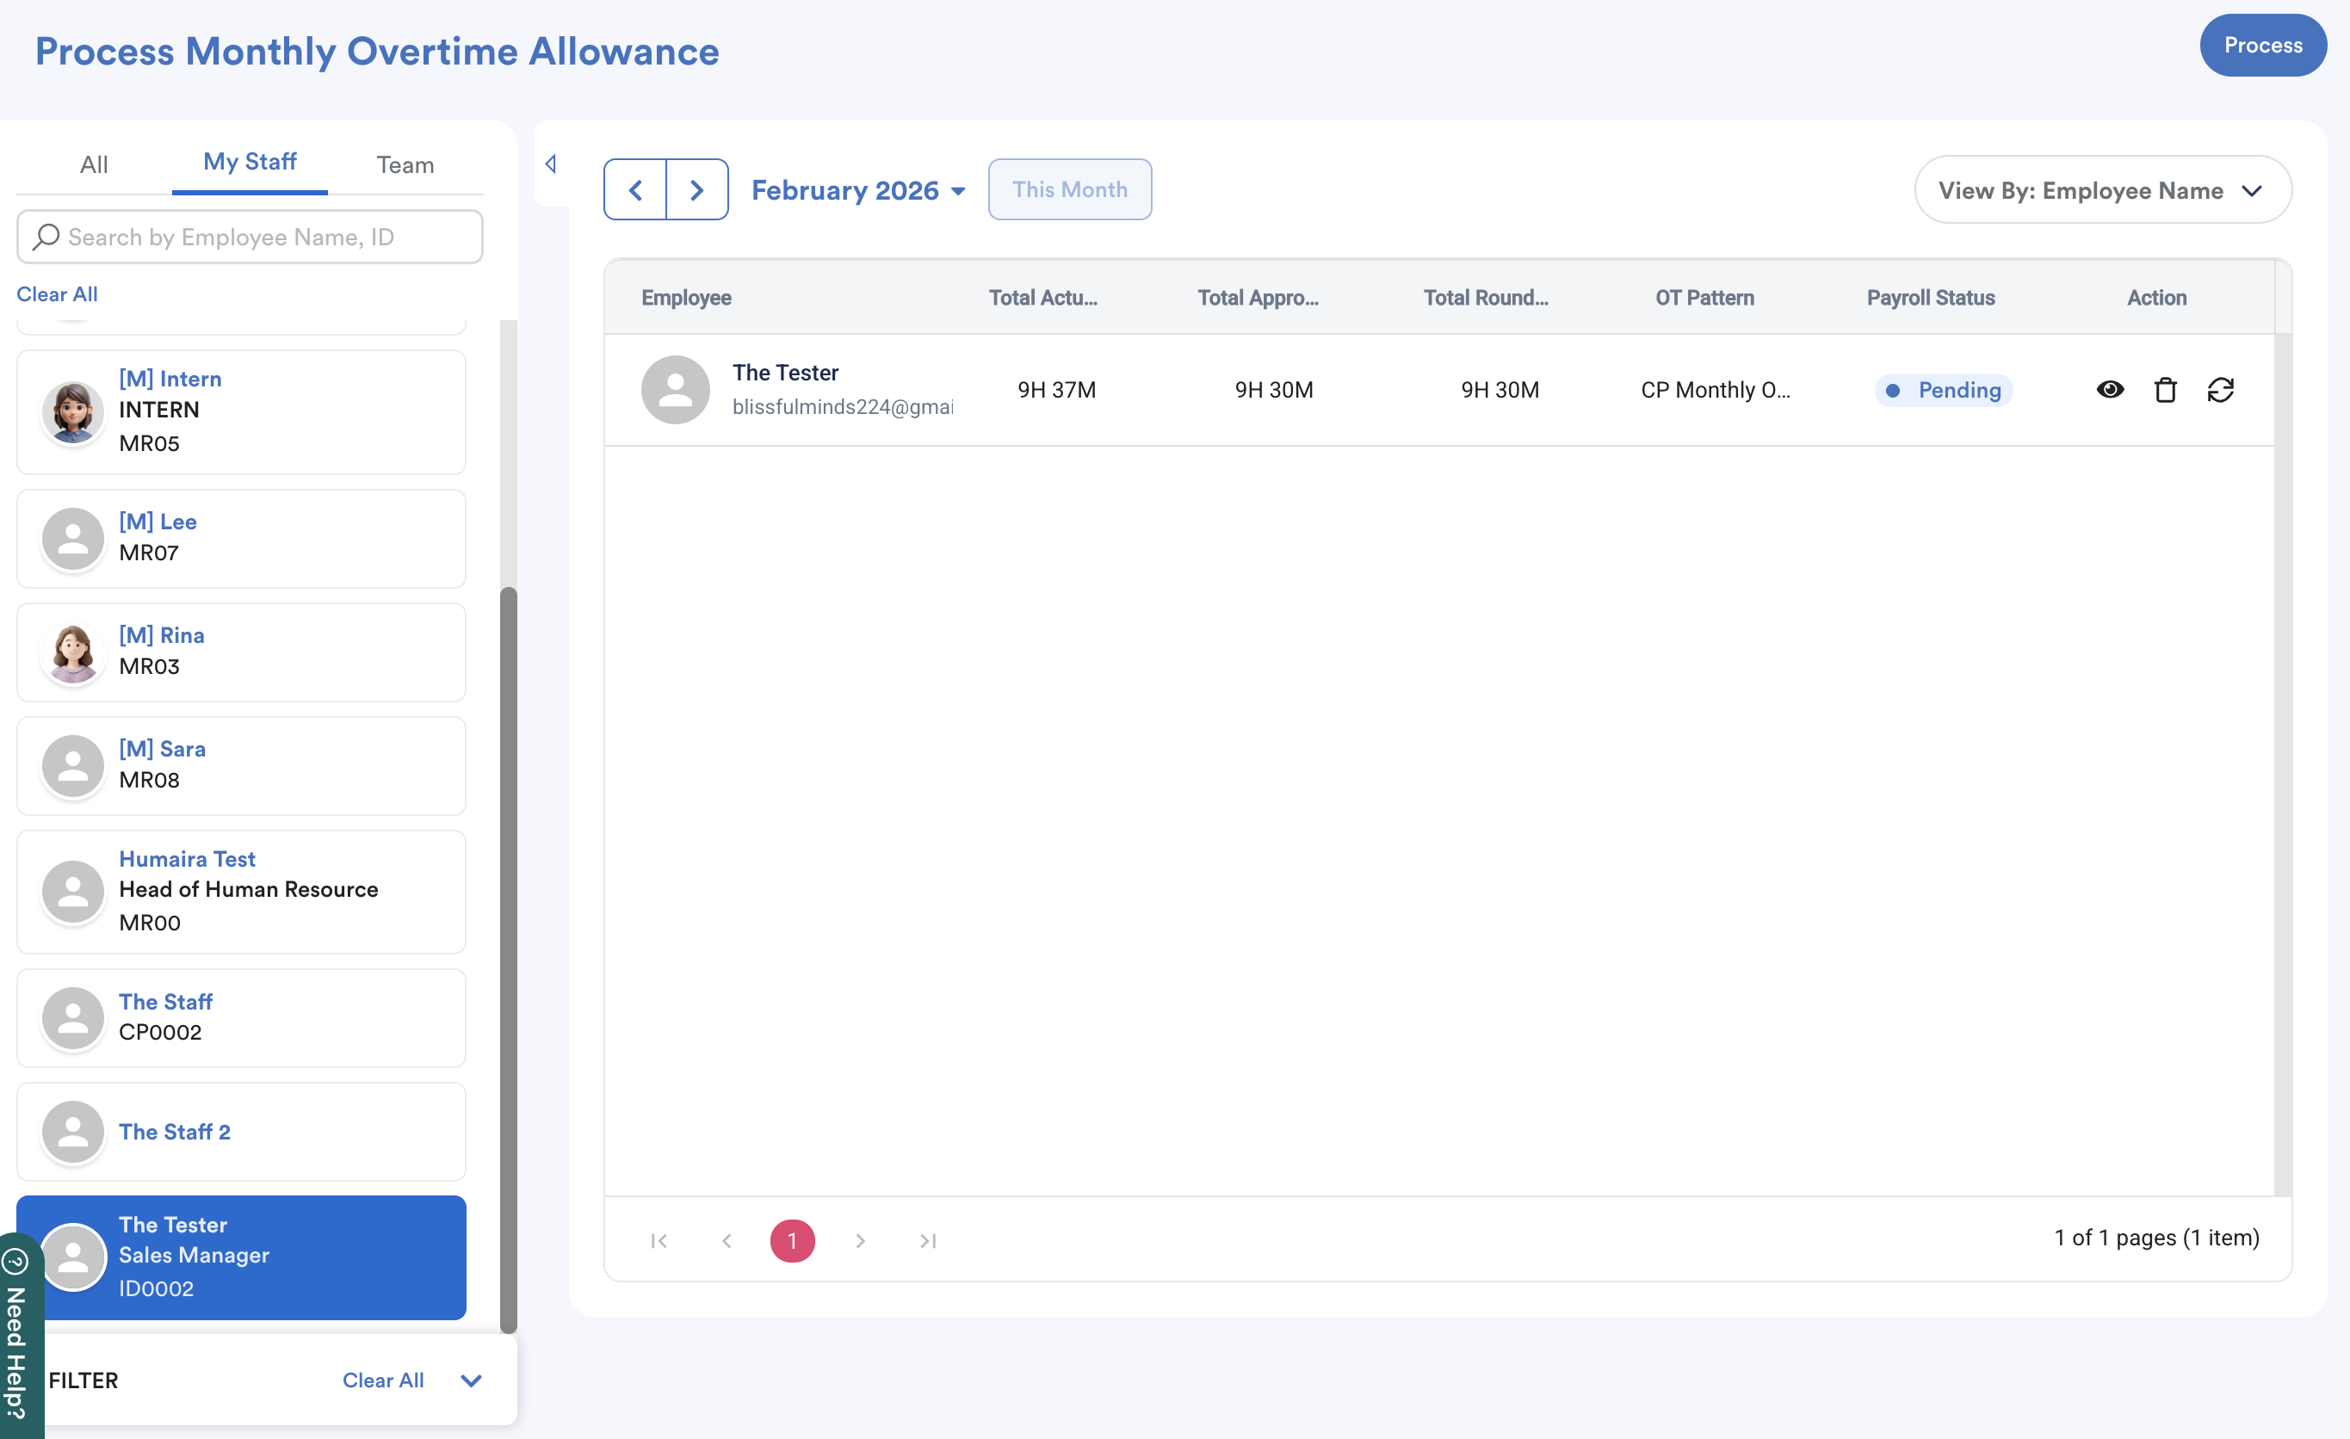Click the eye icon for The Tester row
The width and height of the screenshot is (2350, 1439).
[2110, 389]
